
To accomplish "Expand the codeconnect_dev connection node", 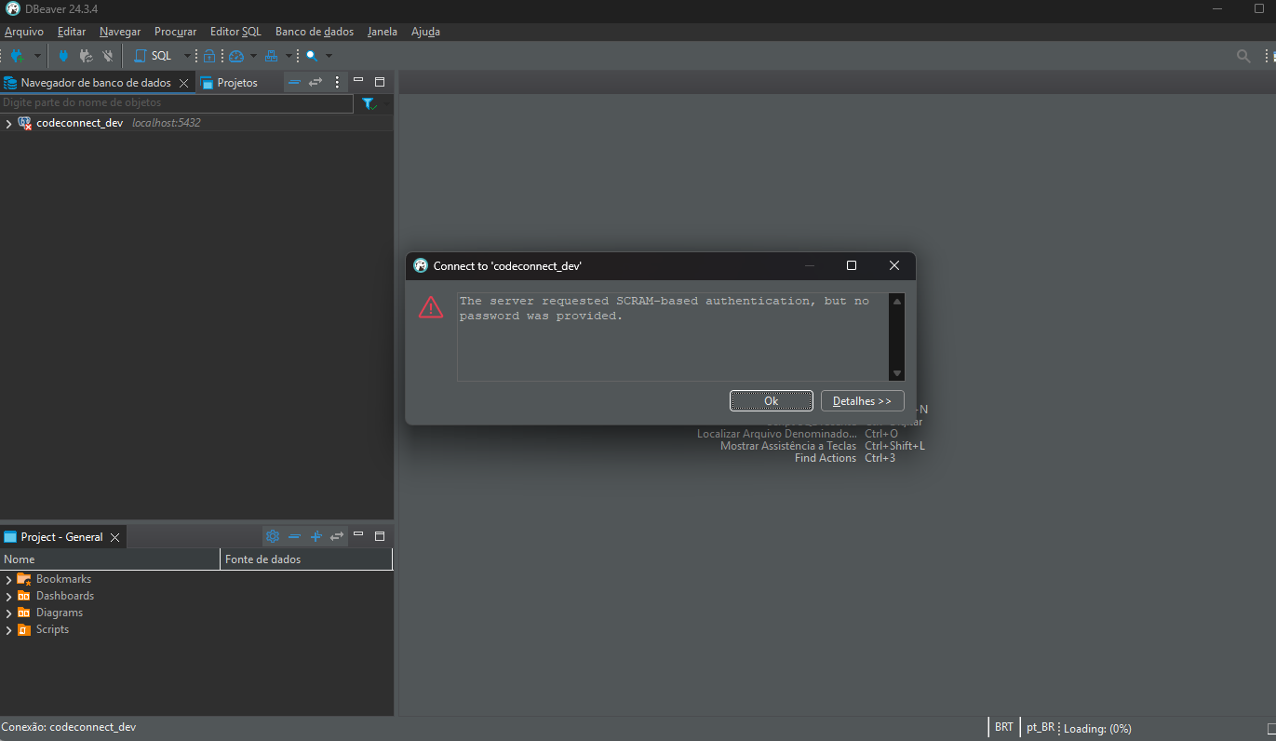I will pos(8,124).
